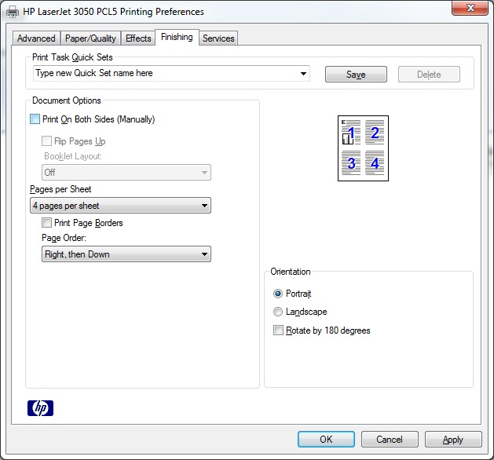The width and height of the screenshot is (494, 460).
Task: Click the 'Document Options' group title
Action: point(67,100)
